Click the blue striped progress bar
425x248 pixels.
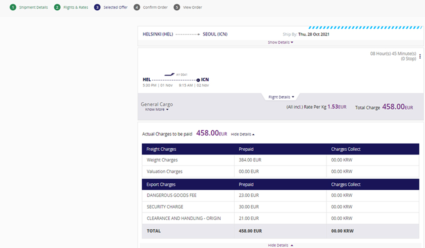coord(365,27)
